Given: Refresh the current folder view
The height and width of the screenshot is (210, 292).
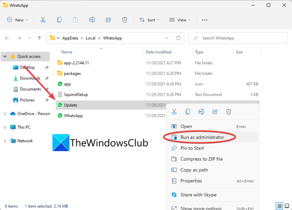Looking at the screenshot, I should tap(178, 38).
